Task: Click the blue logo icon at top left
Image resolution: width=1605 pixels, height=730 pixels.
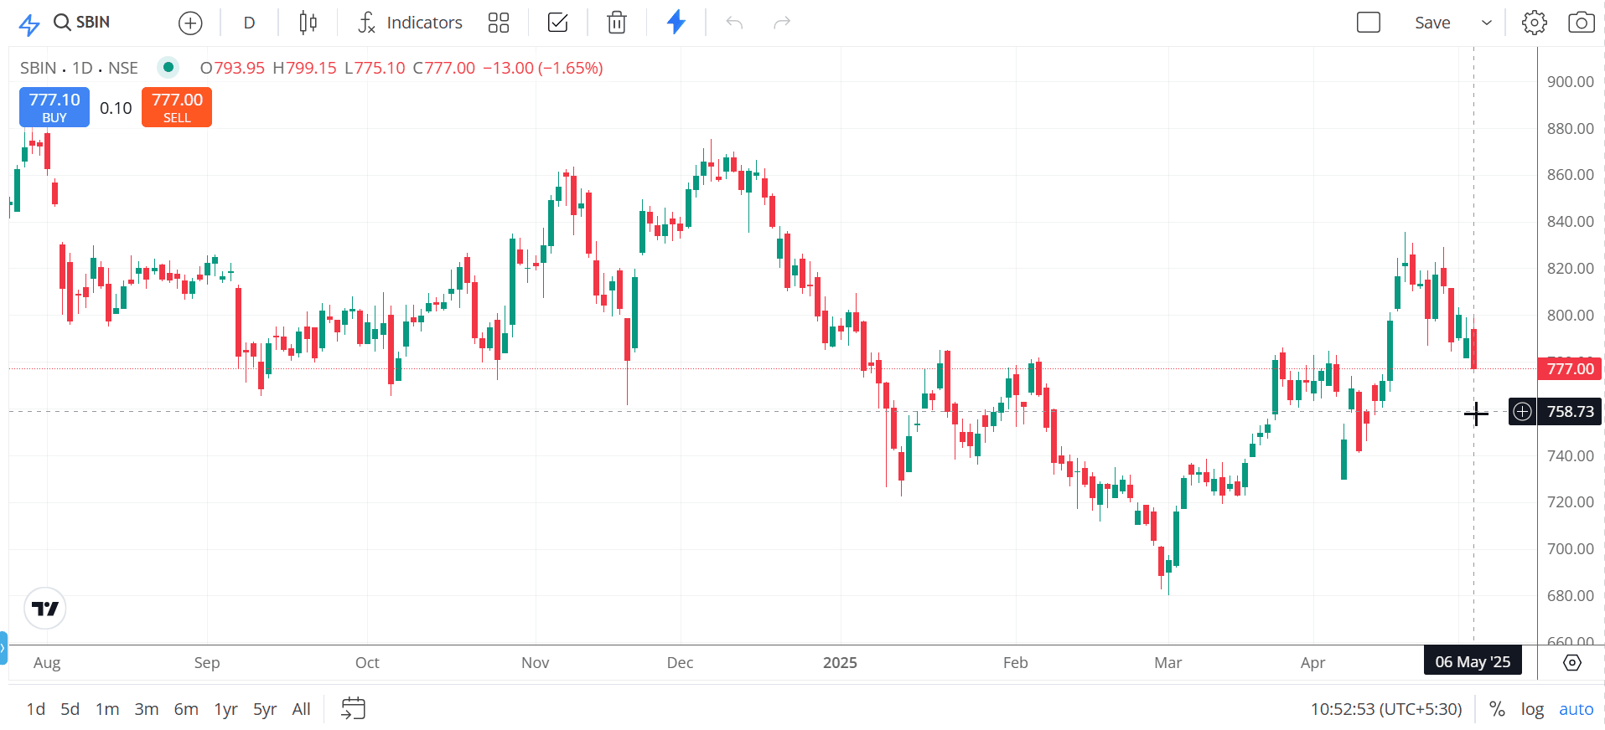Action: pyautogui.click(x=28, y=24)
